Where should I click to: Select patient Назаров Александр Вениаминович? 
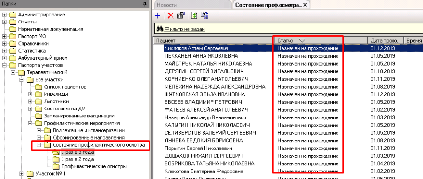(205, 118)
